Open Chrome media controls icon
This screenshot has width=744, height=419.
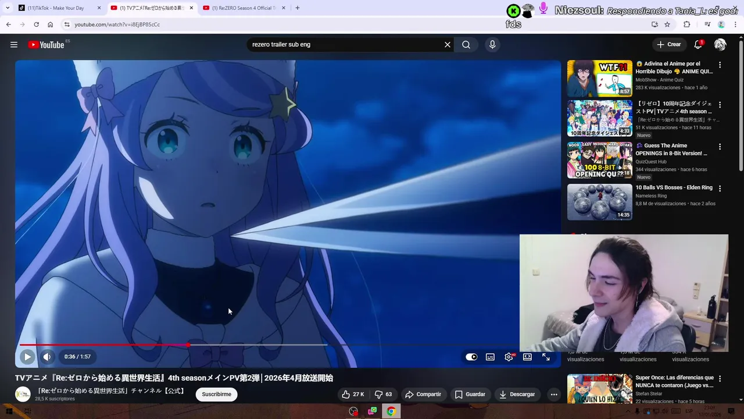[707, 24]
